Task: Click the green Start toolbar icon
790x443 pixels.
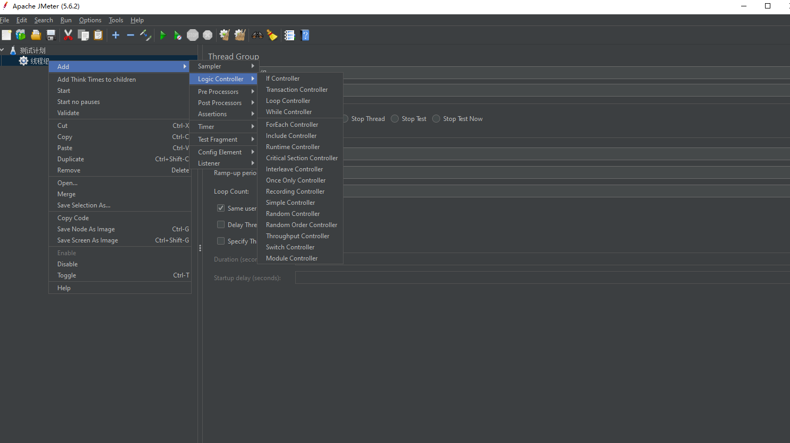Action: click(x=163, y=35)
